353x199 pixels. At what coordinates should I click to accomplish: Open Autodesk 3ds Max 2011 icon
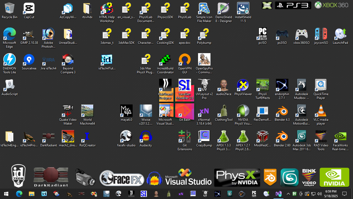(x=301, y=141)
